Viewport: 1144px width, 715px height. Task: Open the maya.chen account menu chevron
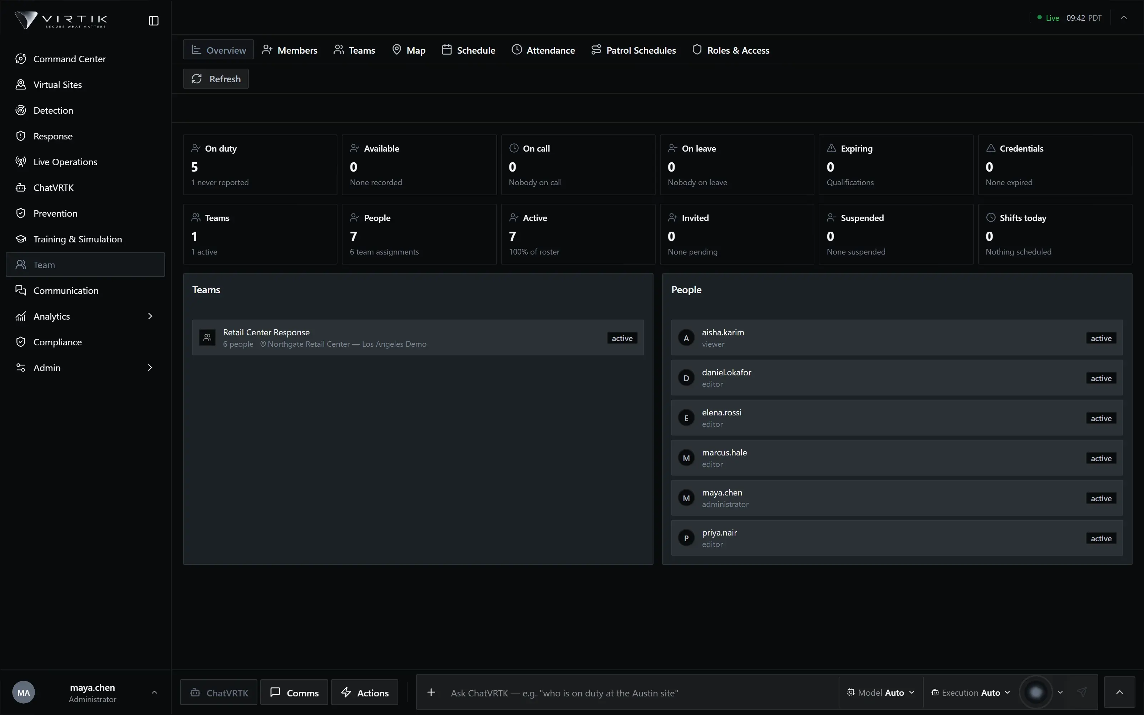tap(154, 692)
